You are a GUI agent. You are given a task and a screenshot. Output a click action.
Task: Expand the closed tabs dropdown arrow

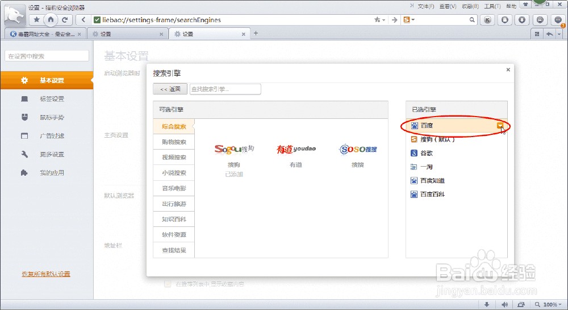(x=559, y=34)
